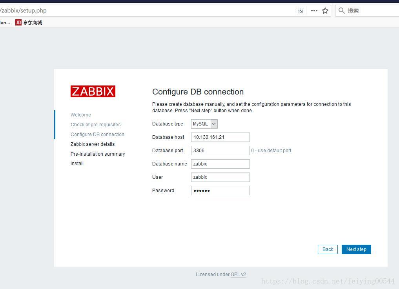399x289 pixels.
Task: Focus the Database name field
Action: click(220, 164)
